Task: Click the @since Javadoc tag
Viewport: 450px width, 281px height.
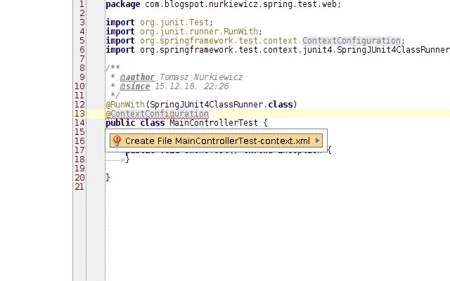Action: 135,86
